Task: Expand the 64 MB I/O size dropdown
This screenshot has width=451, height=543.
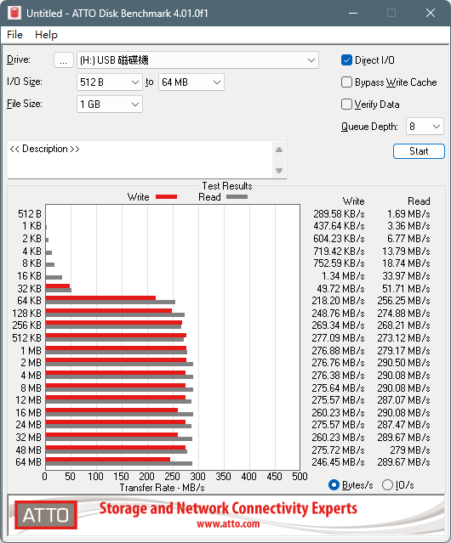Action: pyautogui.click(x=191, y=82)
